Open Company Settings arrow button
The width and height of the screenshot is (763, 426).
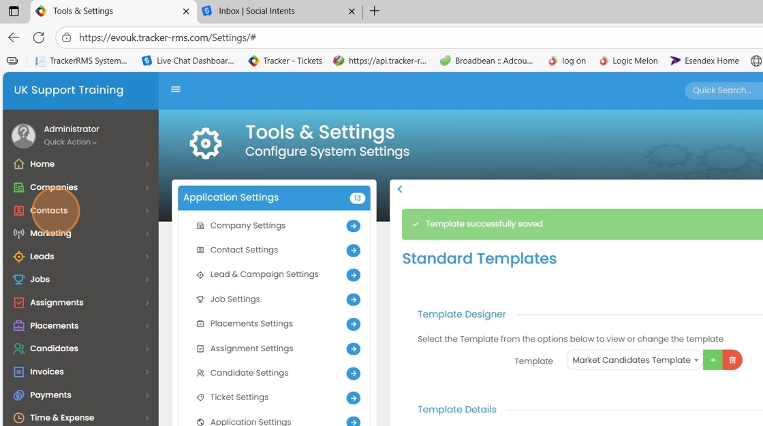tap(354, 226)
